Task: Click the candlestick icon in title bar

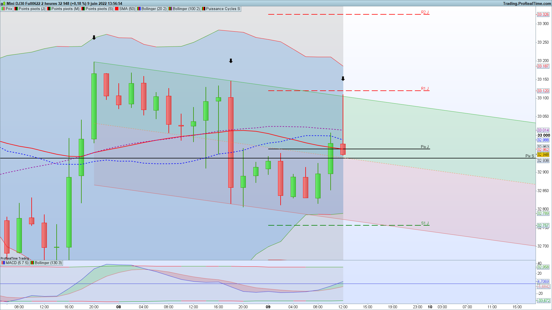Action: tap(3, 3)
